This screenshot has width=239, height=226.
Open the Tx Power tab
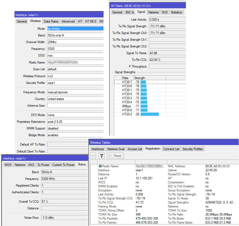coord(43,165)
